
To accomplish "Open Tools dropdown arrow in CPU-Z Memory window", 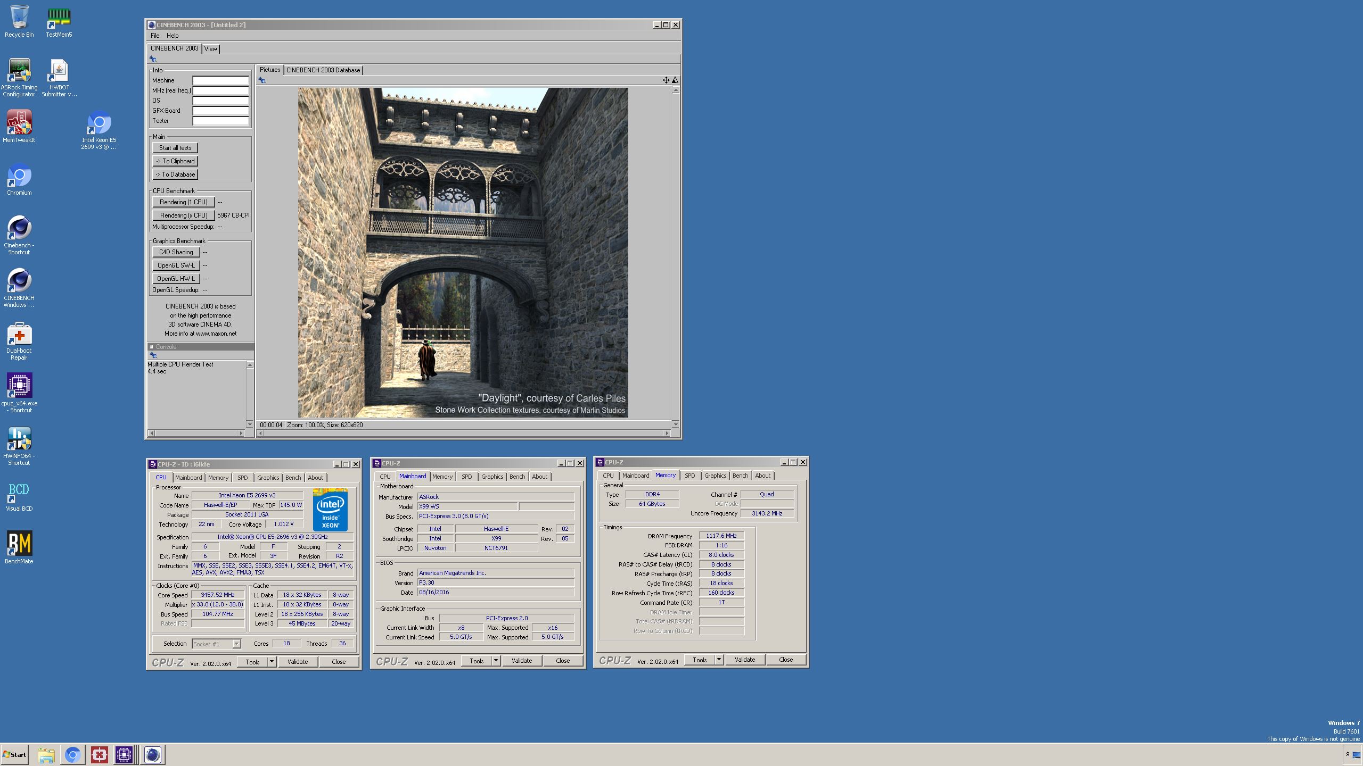I will click(x=719, y=660).
